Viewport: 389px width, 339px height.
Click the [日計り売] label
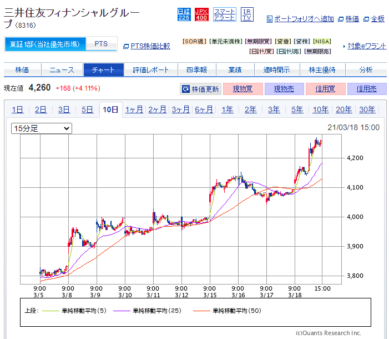pos(289,52)
